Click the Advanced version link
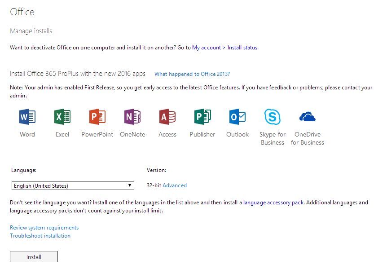Image resolution: width=387 pixels, height=269 pixels. [175, 185]
